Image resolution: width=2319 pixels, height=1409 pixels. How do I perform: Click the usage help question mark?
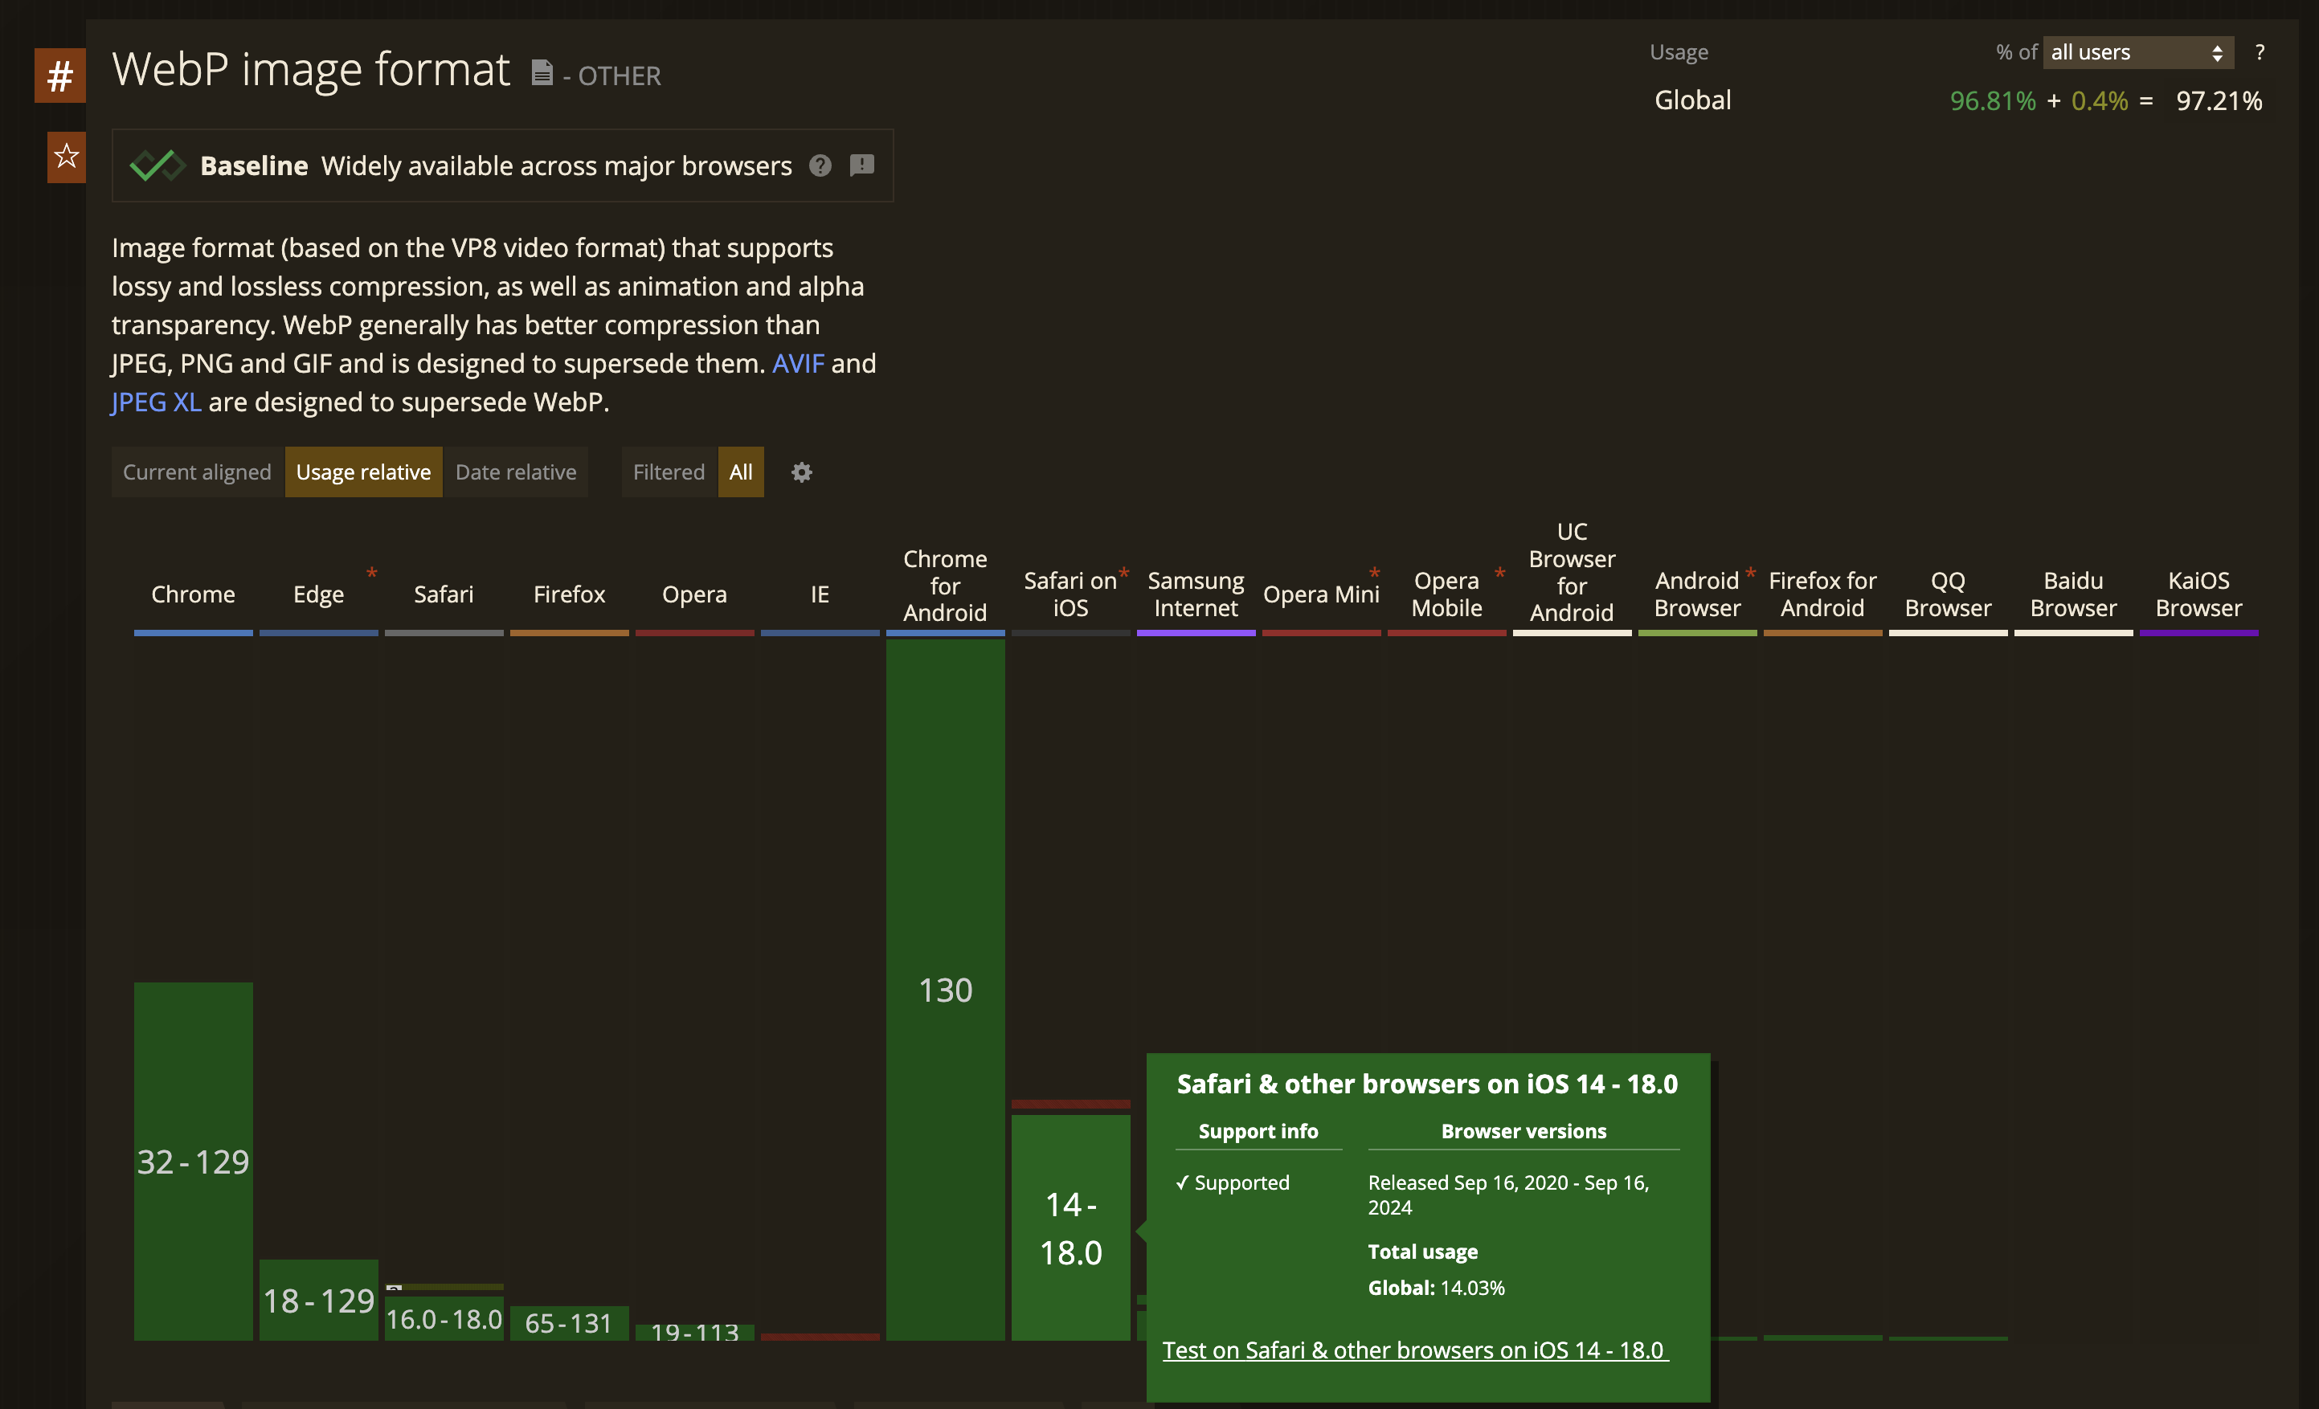[x=2260, y=53]
